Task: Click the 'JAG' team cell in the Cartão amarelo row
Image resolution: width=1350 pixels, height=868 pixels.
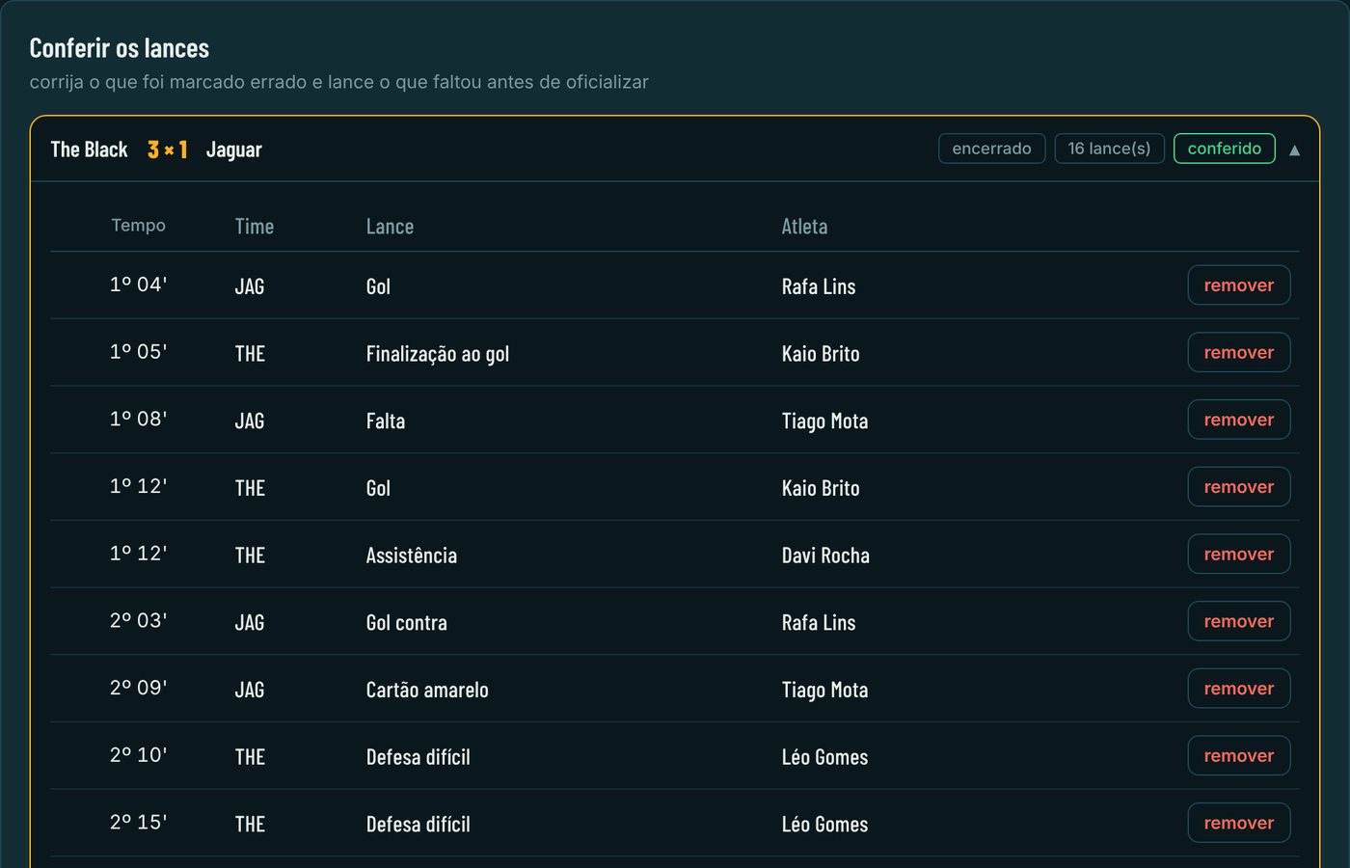Action: 250,690
